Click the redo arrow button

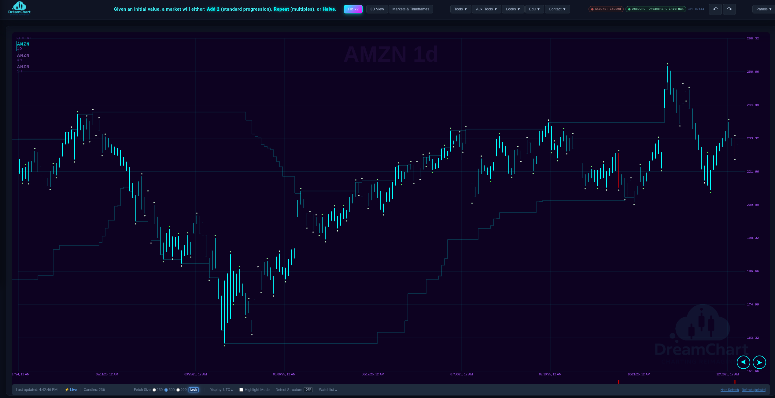tap(729, 9)
